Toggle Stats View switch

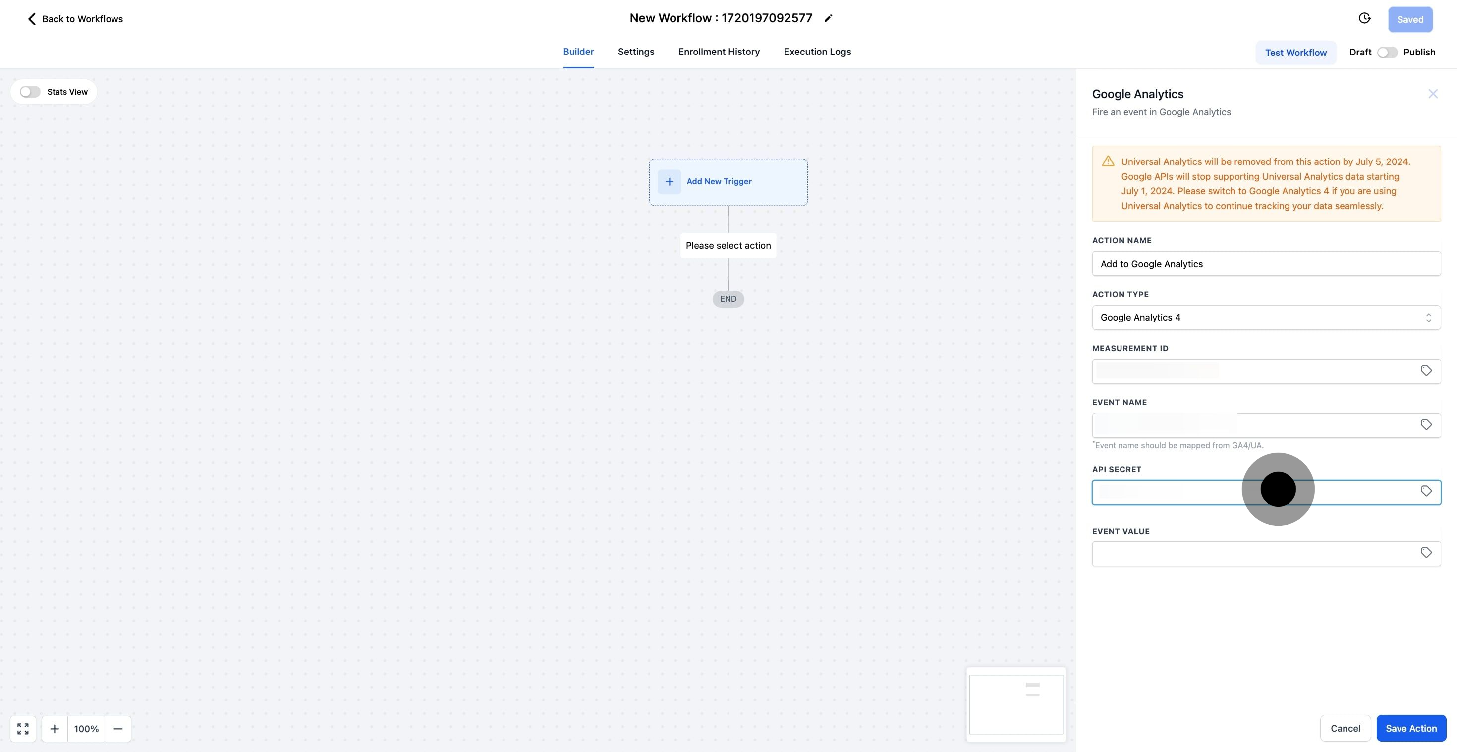coord(30,92)
